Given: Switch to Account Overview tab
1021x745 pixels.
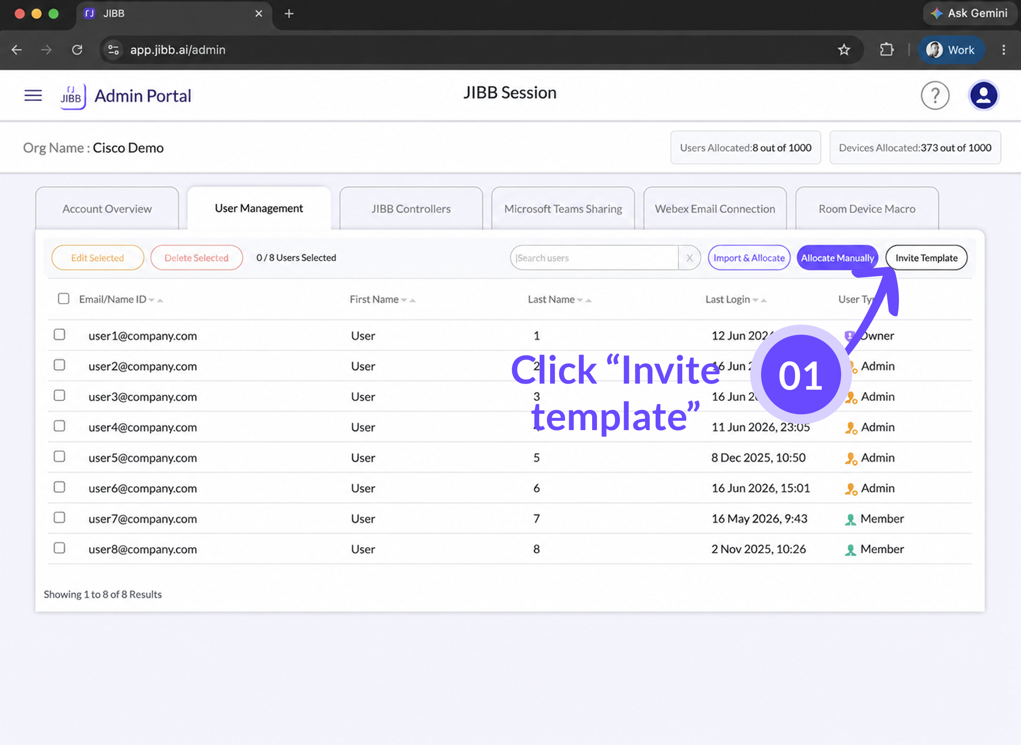Looking at the screenshot, I should (107, 209).
